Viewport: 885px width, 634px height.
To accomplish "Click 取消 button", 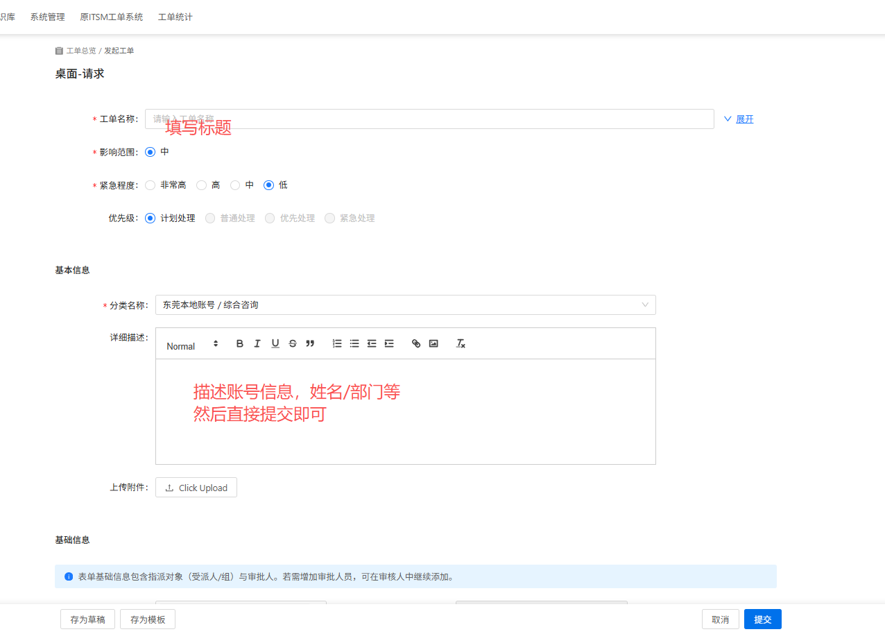I will [721, 619].
